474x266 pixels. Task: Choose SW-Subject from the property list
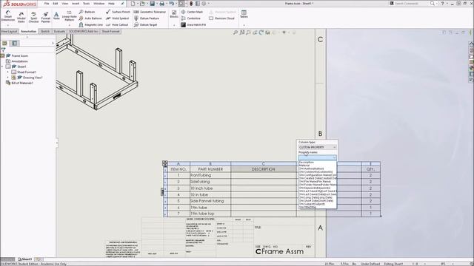[312, 204]
